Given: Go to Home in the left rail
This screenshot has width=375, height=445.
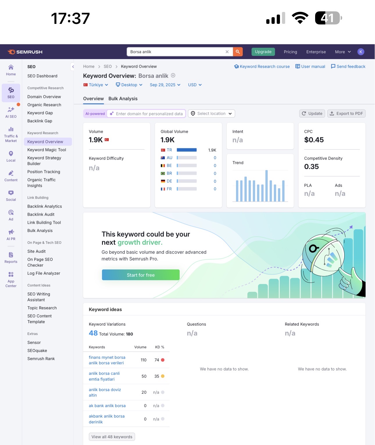Looking at the screenshot, I should click(11, 70).
